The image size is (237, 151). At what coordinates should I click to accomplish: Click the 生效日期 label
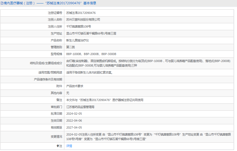click(x=56, y=121)
